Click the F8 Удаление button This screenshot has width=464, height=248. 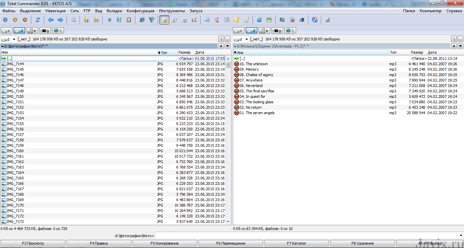363,243
